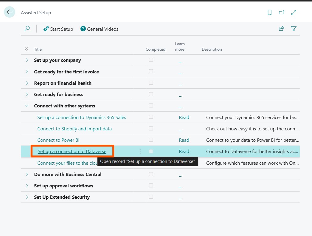Click the back arrow button
This screenshot has height=236, width=312.
pos(10,12)
